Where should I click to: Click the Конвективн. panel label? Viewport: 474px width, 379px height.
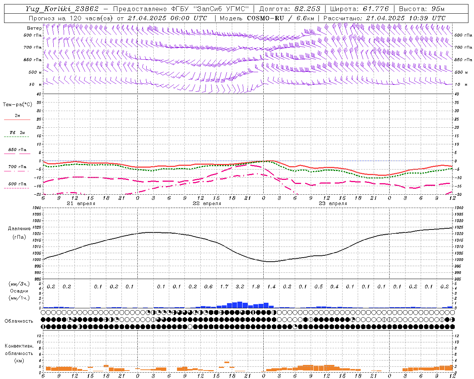tap(19, 346)
